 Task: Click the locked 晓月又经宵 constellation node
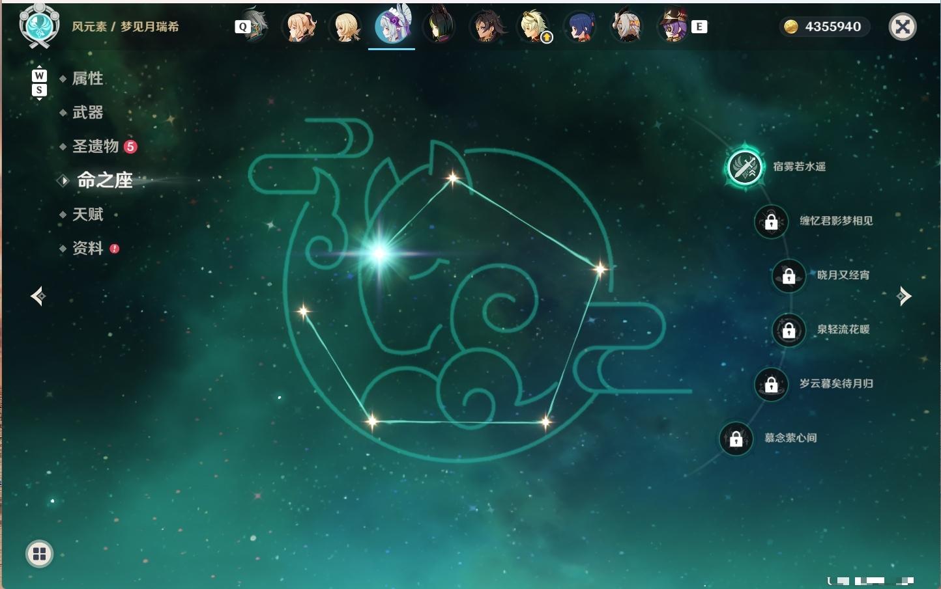pos(789,275)
